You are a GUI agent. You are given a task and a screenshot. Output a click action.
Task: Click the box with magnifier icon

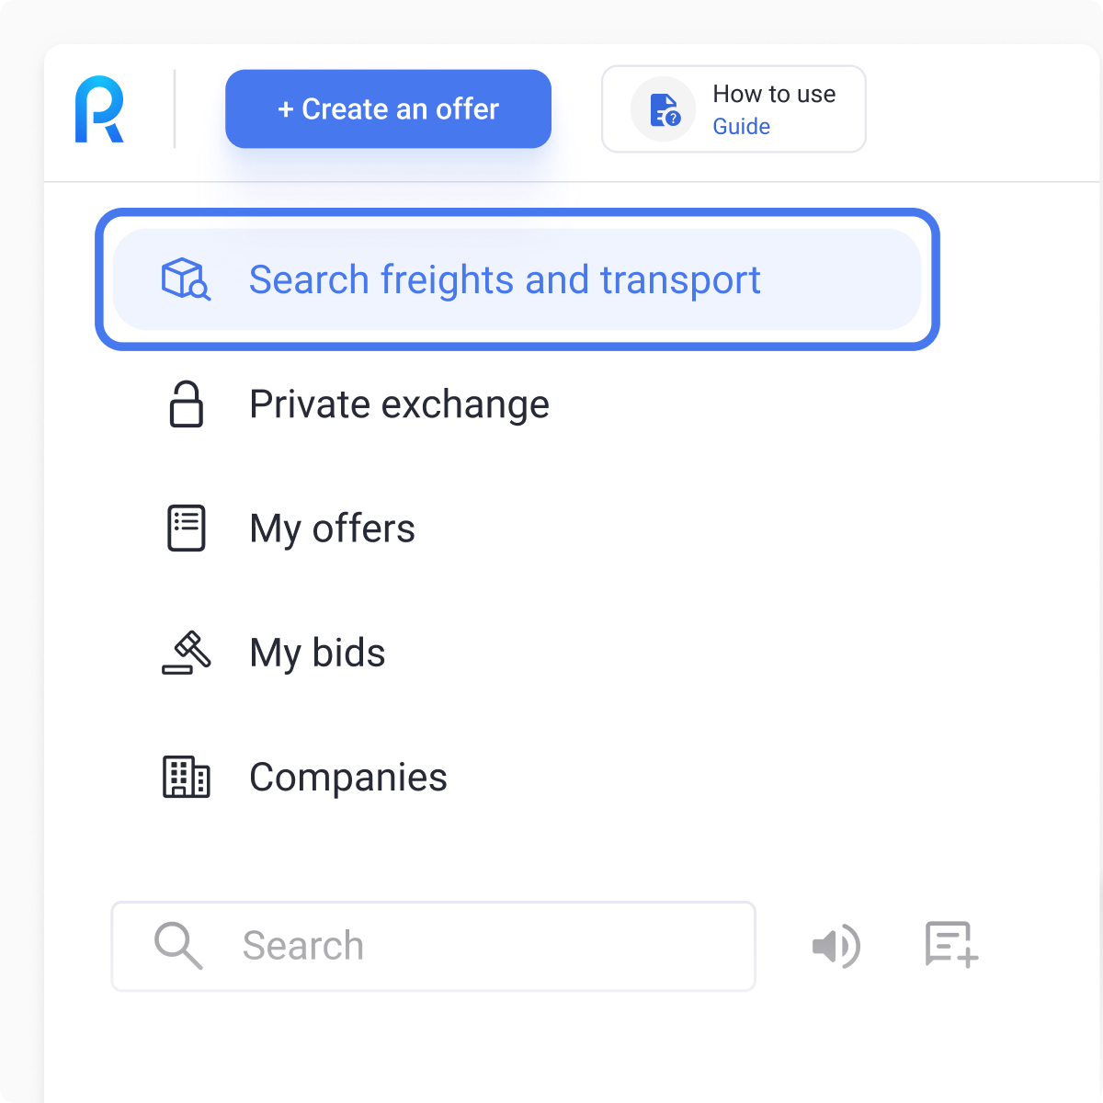coord(187,279)
